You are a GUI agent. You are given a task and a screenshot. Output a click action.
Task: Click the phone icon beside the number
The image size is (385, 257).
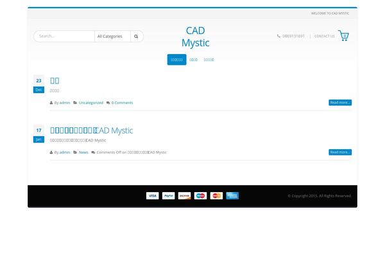pyautogui.click(x=278, y=36)
